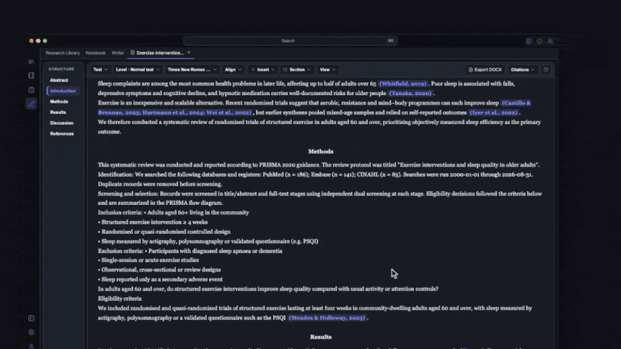Select Introduction in Structure panel
Screen dimensions: 621x349
pos(63,91)
